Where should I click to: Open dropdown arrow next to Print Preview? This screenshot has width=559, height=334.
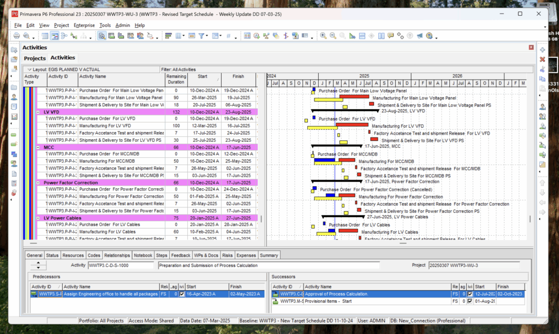point(33,37)
